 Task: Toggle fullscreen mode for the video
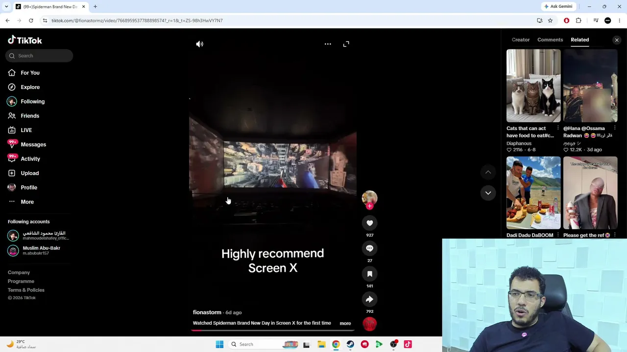(x=346, y=44)
